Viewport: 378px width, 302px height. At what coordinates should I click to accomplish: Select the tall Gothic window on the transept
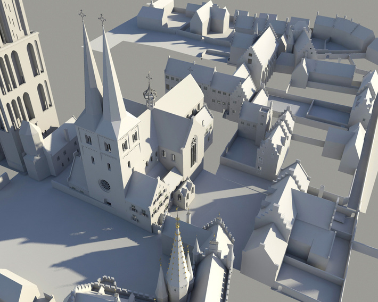click(193, 150)
